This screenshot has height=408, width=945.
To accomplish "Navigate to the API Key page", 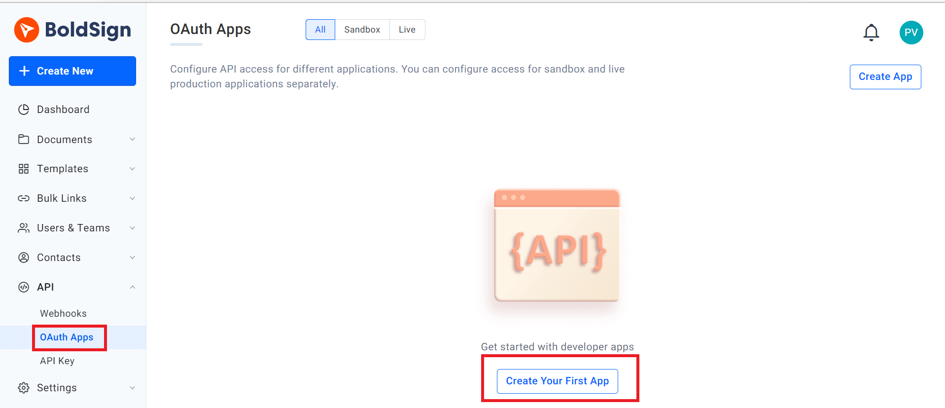I will tap(57, 361).
